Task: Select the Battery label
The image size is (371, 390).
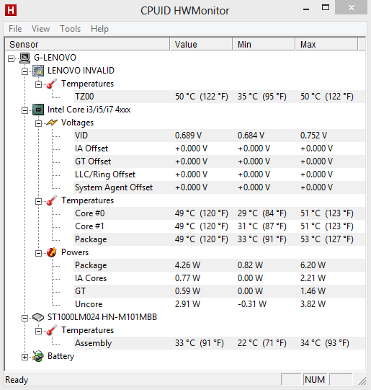Action: [61, 356]
